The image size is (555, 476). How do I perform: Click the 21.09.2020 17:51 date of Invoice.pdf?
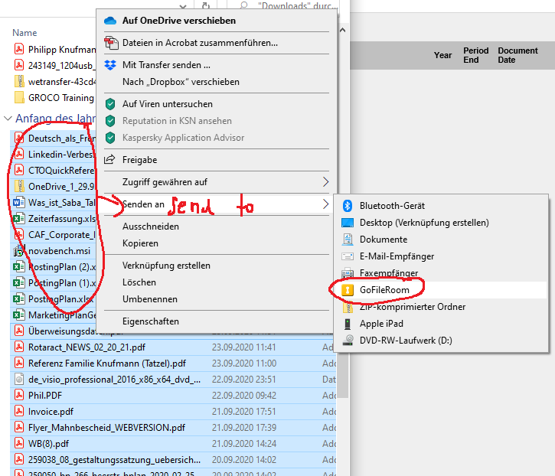244,412
